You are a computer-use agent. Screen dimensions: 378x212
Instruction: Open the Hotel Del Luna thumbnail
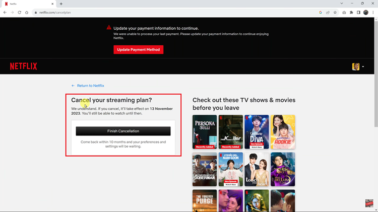point(283,169)
